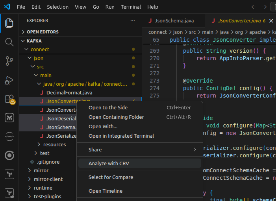276x201 pixels.
Task: Open the File menu
Action: pyautogui.click(x=21, y=7)
